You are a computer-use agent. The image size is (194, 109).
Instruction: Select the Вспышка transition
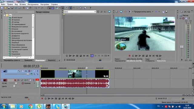pyautogui.click(x=15, y=29)
